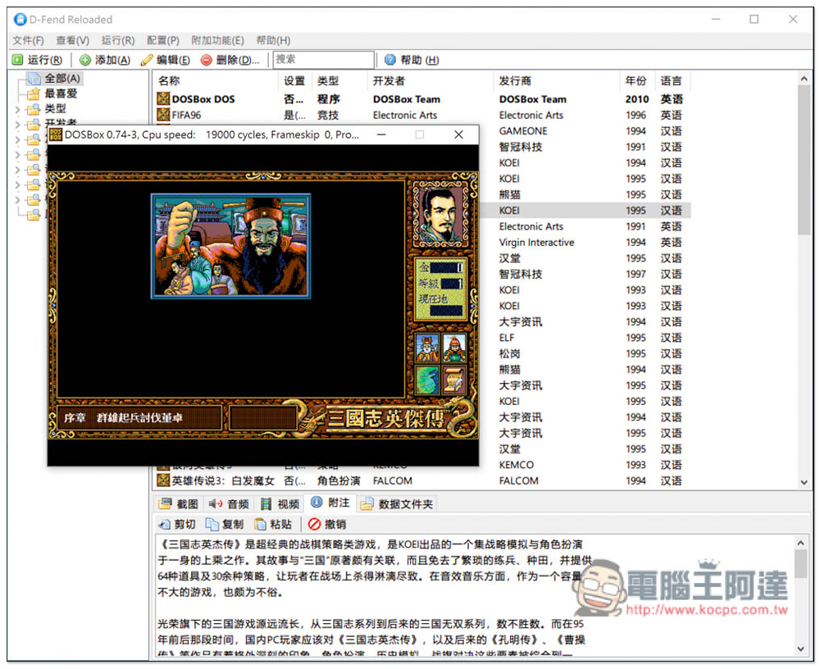820x669 pixels.
Task: Click the red-armored general icon in game panel
Action: (x=454, y=348)
